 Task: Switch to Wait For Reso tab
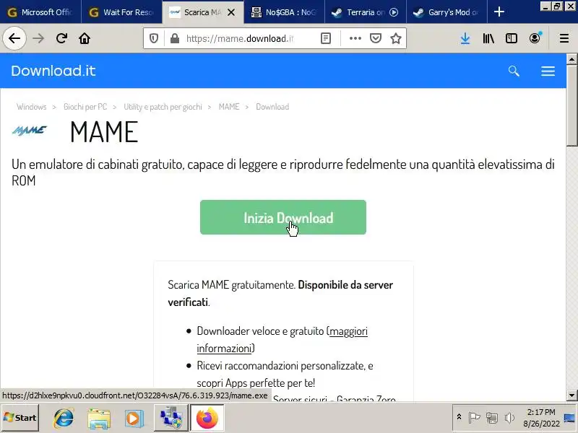pos(121,12)
